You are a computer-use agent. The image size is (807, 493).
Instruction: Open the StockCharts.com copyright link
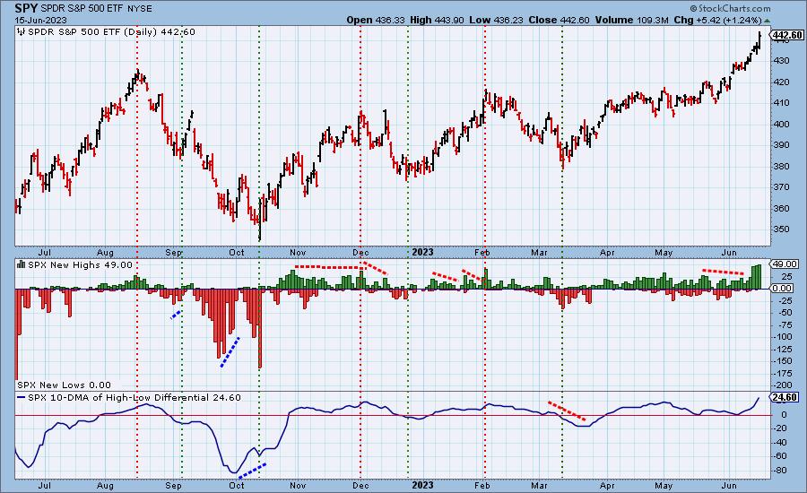[730, 8]
